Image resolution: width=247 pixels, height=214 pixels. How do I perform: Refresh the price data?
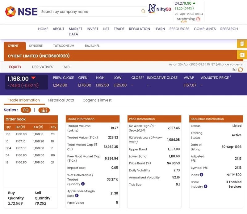pos(240,70)
